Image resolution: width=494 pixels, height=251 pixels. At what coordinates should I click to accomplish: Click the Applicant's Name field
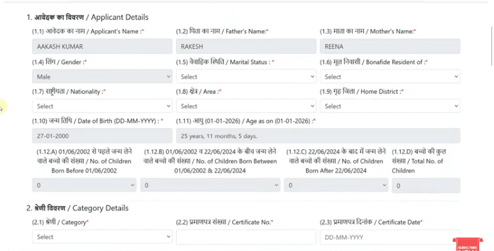coord(102,47)
